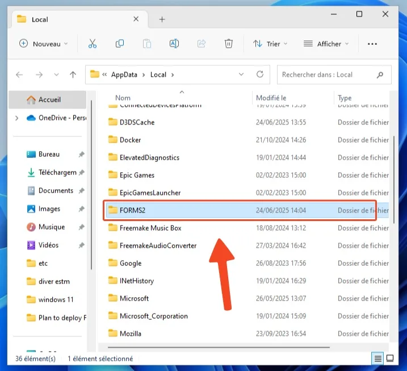
Task: Add a new tab
Action: 162,19
